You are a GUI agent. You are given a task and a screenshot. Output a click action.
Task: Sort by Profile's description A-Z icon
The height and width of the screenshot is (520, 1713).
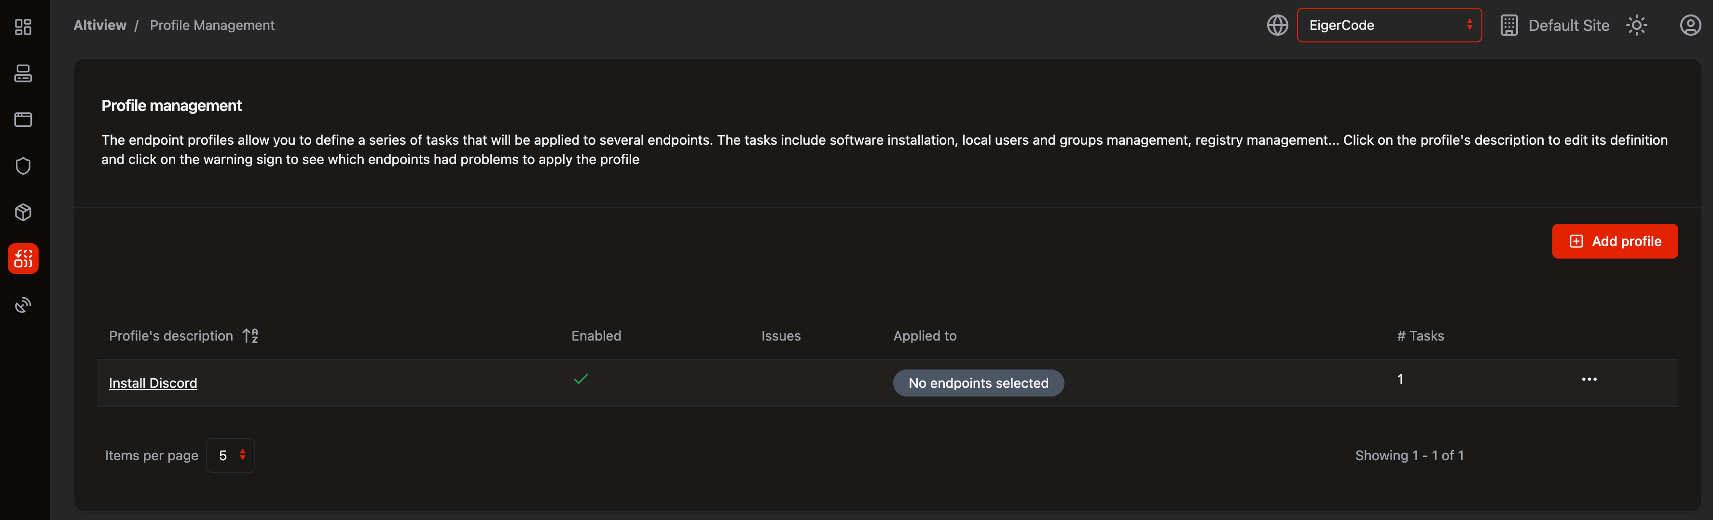pyautogui.click(x=250, y=336)
